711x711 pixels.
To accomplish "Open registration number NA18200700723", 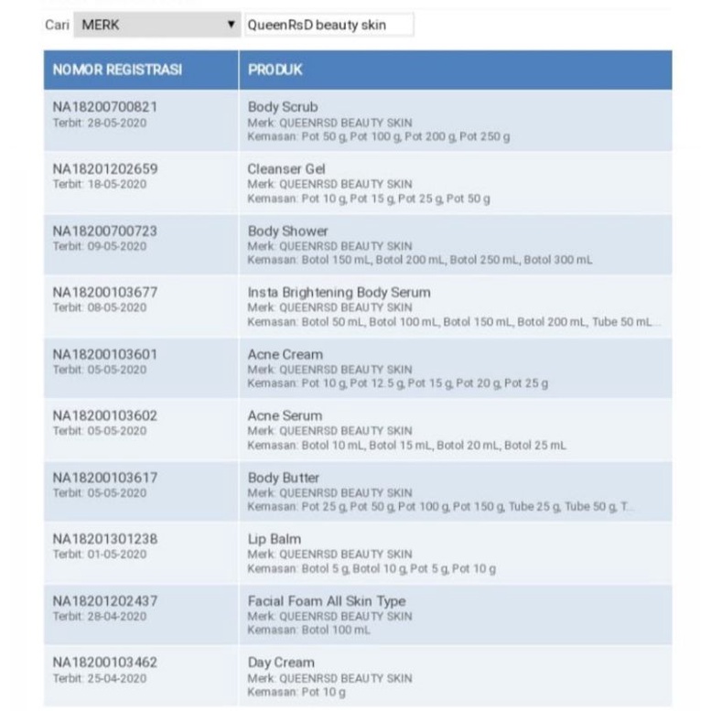I will [105, 231].
